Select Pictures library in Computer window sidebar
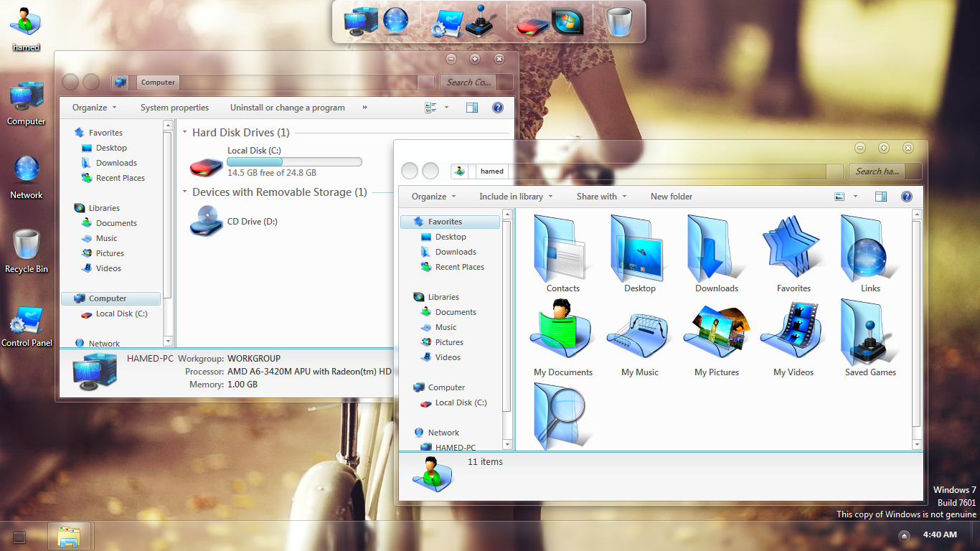Viewport: 980px width, 551px height. (110, 253)
